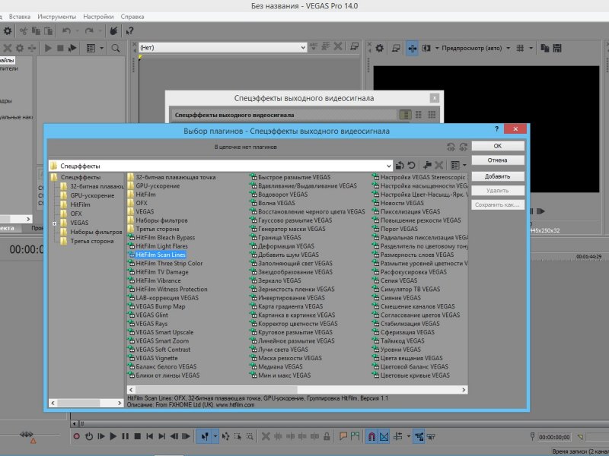
Task: Open the edit tool dropdown arrow
Action: 215,436
